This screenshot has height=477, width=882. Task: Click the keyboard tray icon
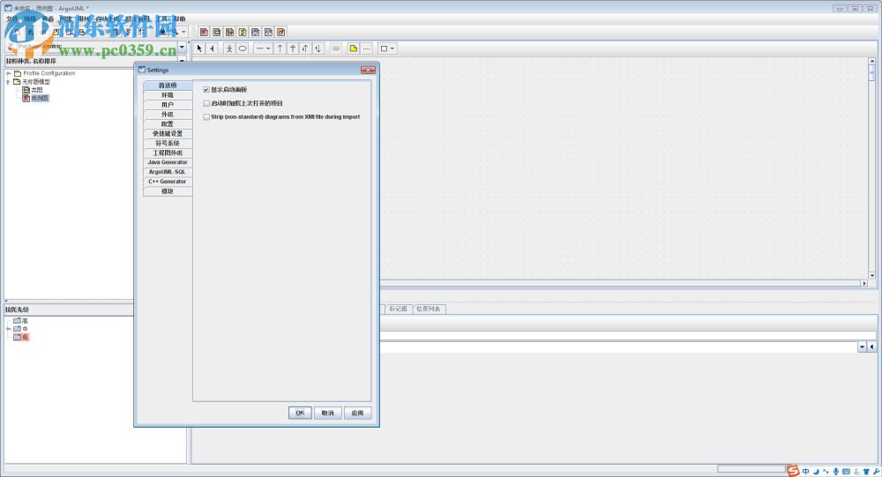(x=846, y=472)
